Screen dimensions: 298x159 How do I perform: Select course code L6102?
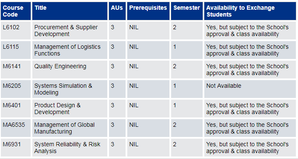(11, 27)
